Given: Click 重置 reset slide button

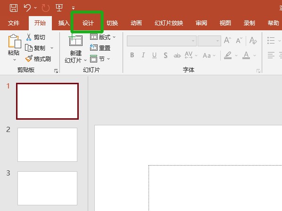Looking at the screenshot, I should (x=100, y=48).
